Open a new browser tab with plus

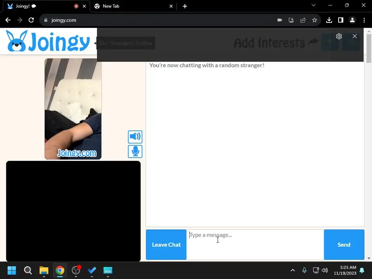click(185, 6)
